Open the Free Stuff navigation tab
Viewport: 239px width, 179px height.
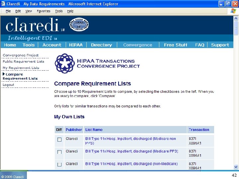[176, 45]
